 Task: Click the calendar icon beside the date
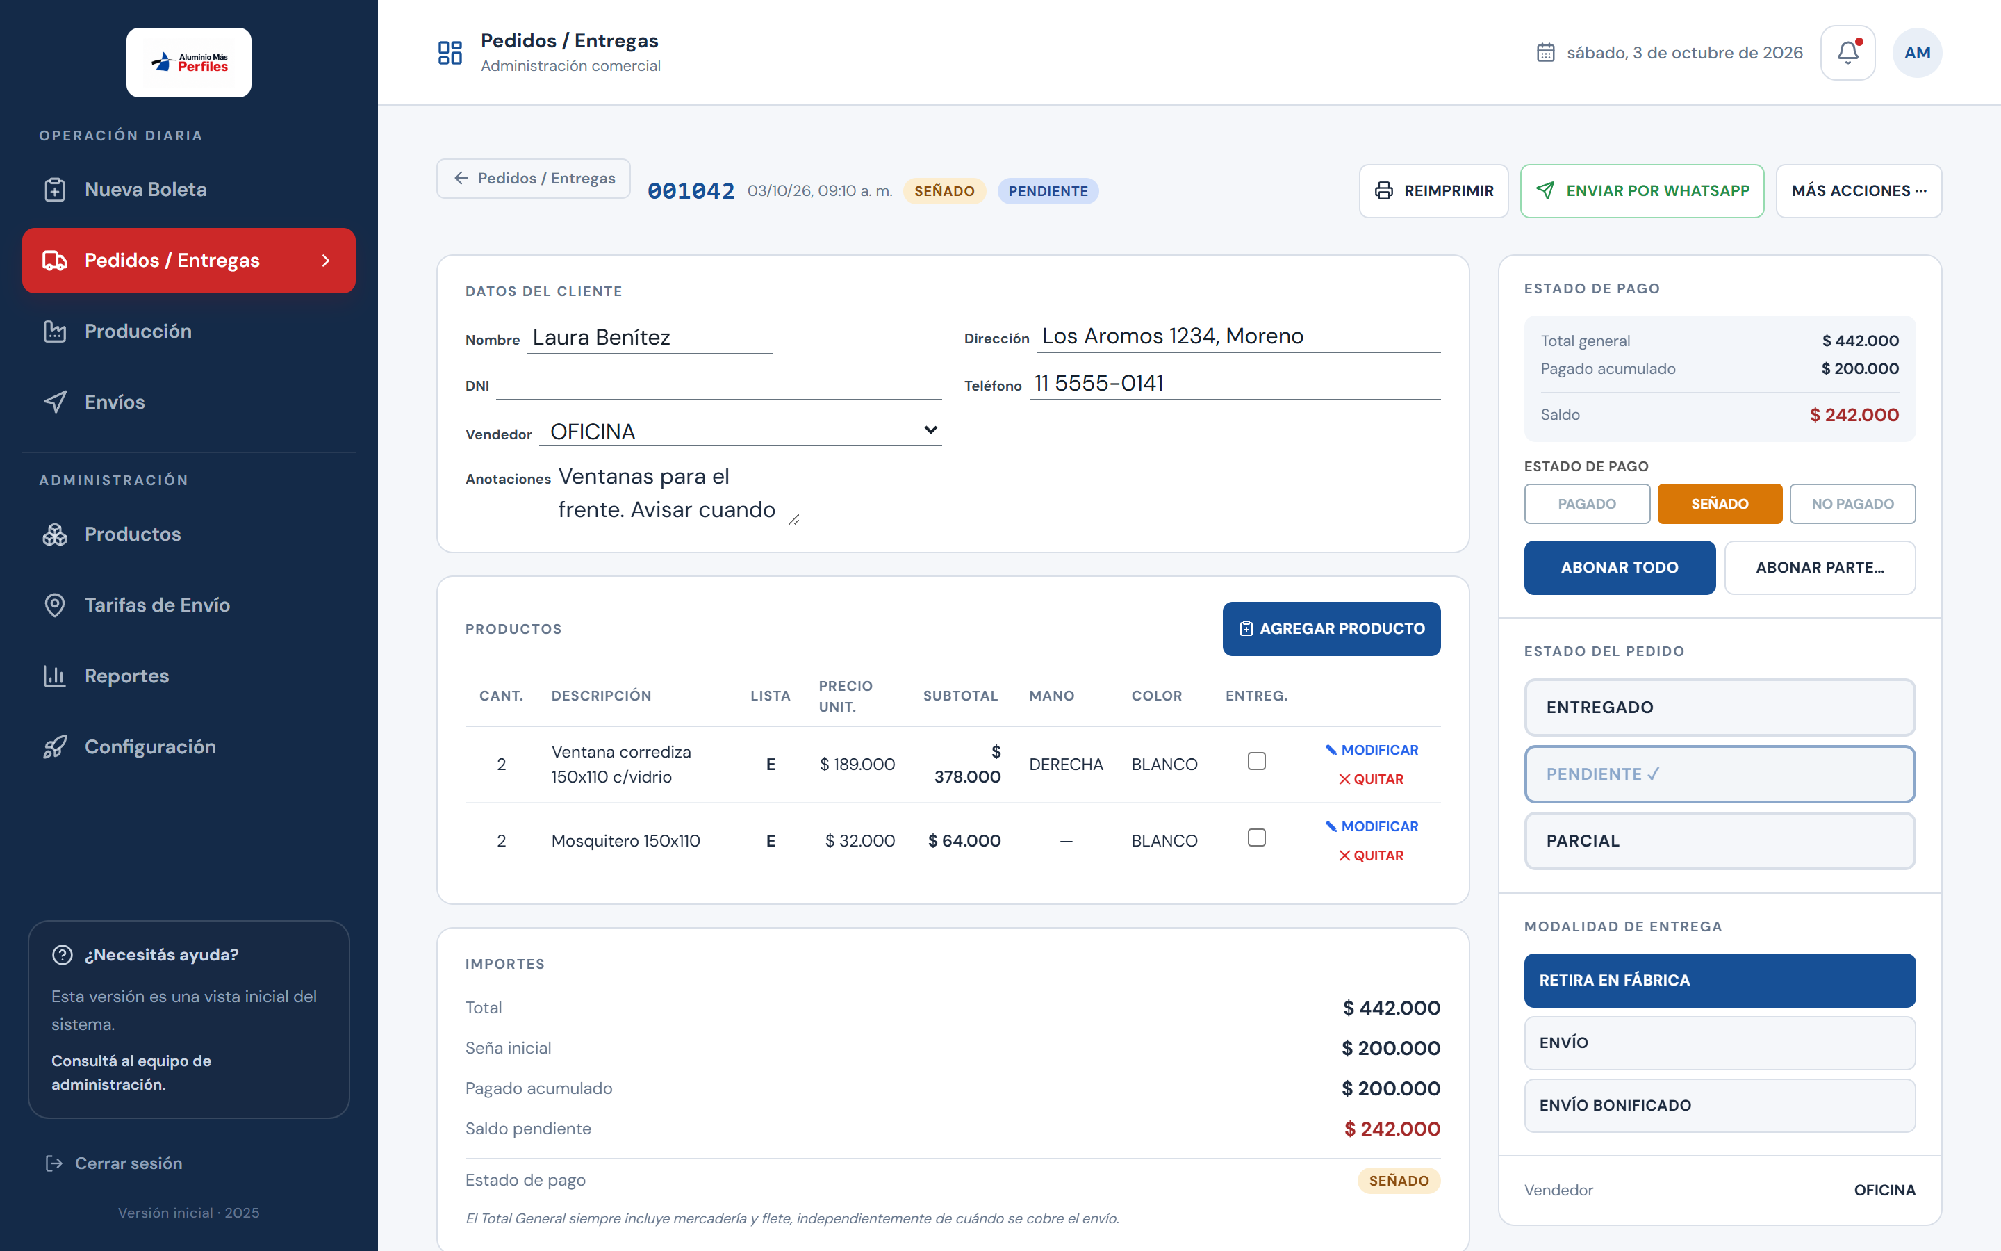click(1545, 53)
